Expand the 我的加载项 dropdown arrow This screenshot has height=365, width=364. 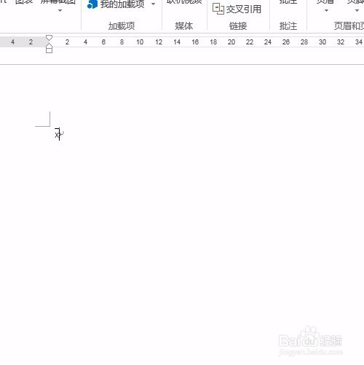coord(153,4)
